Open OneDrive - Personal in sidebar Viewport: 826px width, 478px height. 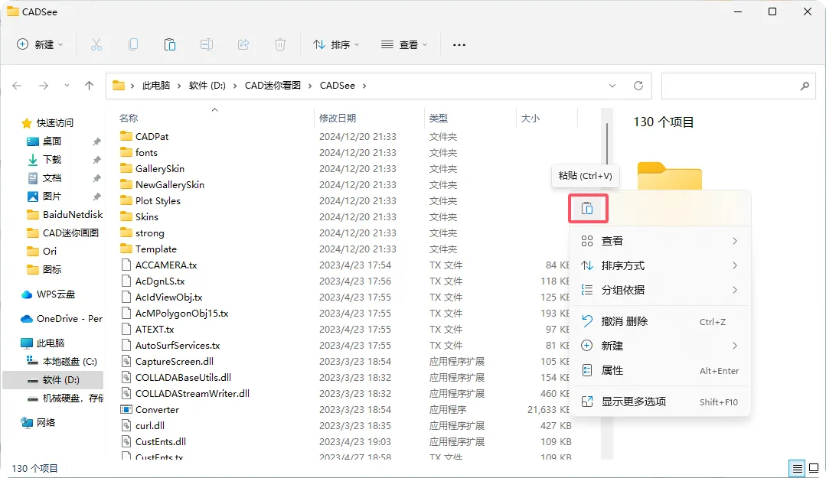(x=62, y=318)
